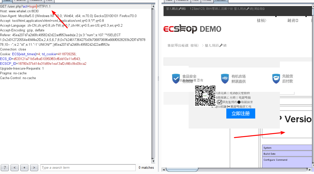
Task: Click render pane scroll-left arrow
Action: click(x=163, y=170)
